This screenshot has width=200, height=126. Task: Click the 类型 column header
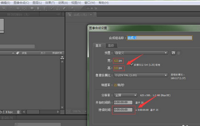click(x=24, y=53)
